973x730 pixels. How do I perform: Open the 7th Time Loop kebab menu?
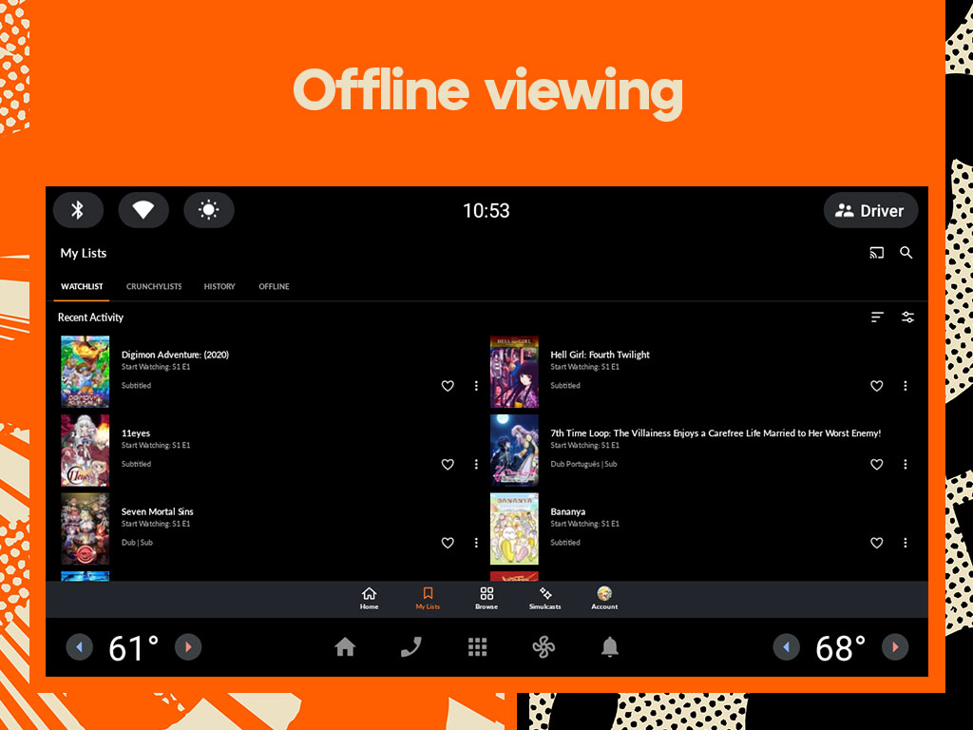pyautogui.click(x=905, y=465)
